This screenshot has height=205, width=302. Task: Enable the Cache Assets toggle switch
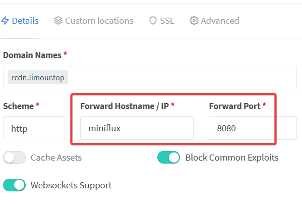click(14, 158)
